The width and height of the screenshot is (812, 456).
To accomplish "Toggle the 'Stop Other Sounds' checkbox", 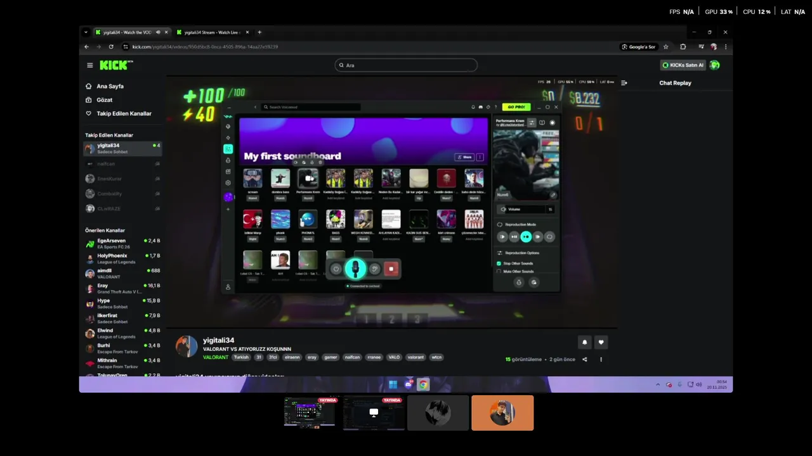I will (x=499, y=263).
